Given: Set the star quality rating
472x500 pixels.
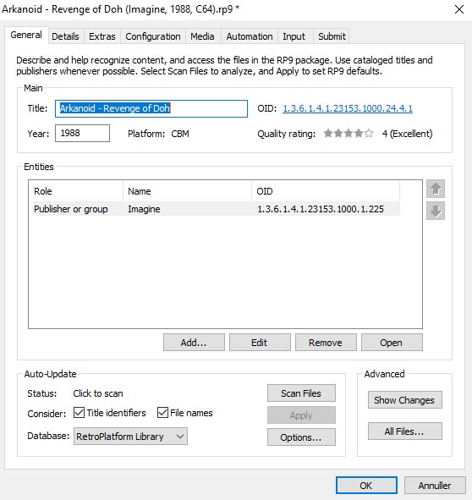Looking at the screenshot, I should (x=349, y=134).
